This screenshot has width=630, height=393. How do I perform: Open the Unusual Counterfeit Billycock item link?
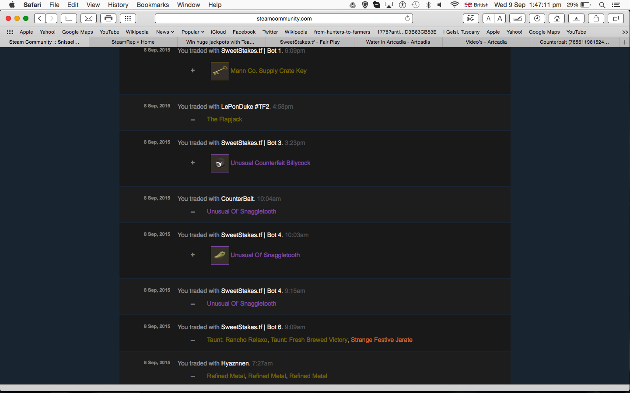[x=270, y=163]
